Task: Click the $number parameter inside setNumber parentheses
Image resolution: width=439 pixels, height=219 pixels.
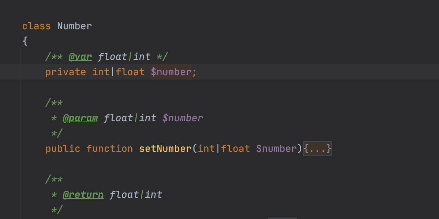Action: 276,149
